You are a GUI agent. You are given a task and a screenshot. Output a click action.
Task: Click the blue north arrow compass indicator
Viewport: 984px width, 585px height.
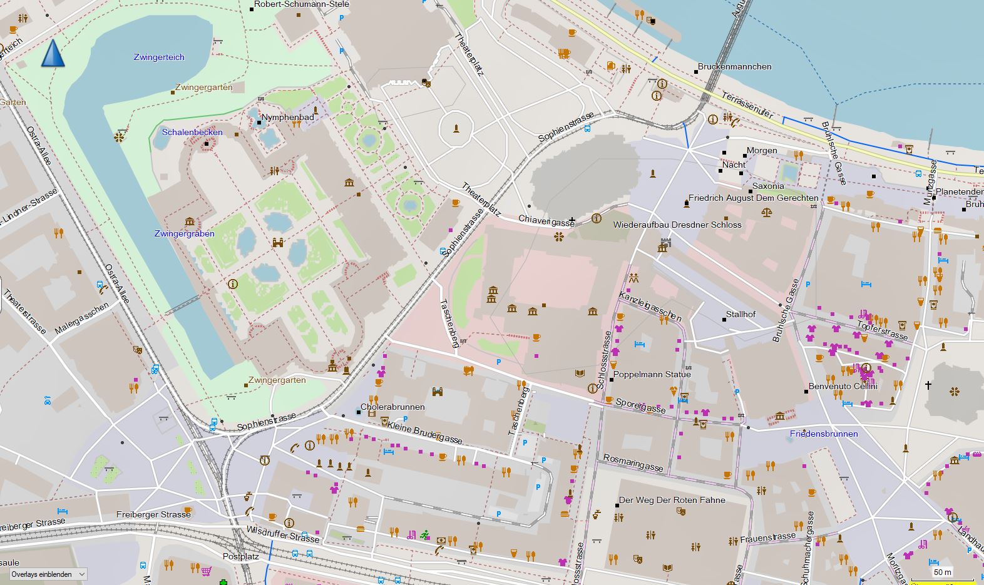(53, 53)
